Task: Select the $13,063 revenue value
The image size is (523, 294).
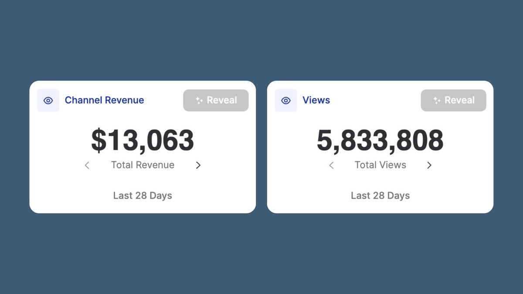Action: pyautogui.click(x=143, y=141)
